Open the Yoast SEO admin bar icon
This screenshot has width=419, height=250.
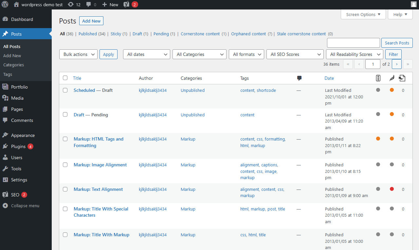pyautogui.click(x=126, y=5)
